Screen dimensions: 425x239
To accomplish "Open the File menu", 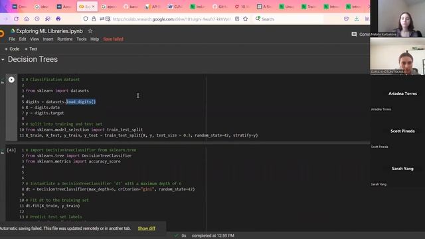I will 12,39.
